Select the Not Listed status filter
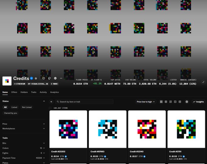207x164 pixels. coord(27,107)
